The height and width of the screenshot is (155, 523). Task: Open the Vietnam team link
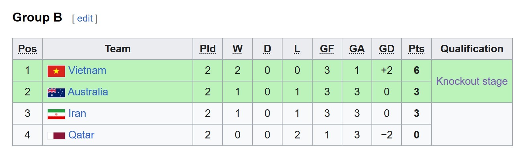[87, 70]
